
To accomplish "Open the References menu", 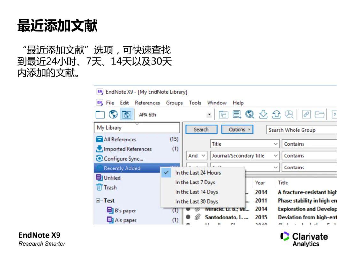I will coord(147,103).
